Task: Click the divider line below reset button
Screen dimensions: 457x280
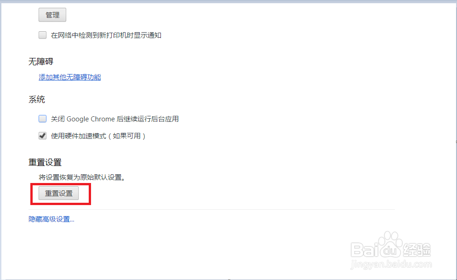Action: click(x=211, y=209)
